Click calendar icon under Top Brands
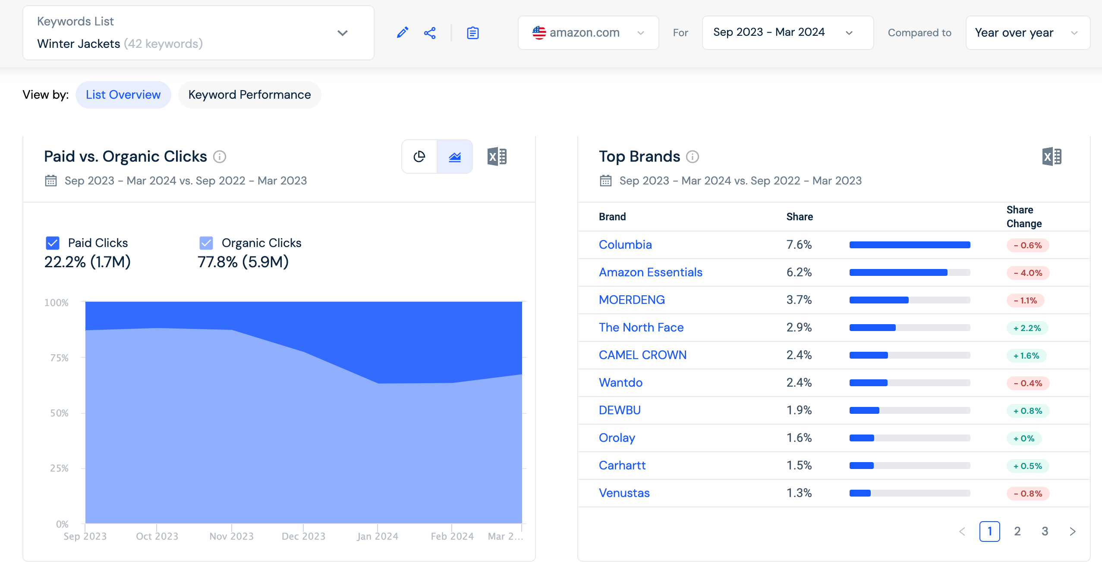1102x569 pixels. pos(606,181)
